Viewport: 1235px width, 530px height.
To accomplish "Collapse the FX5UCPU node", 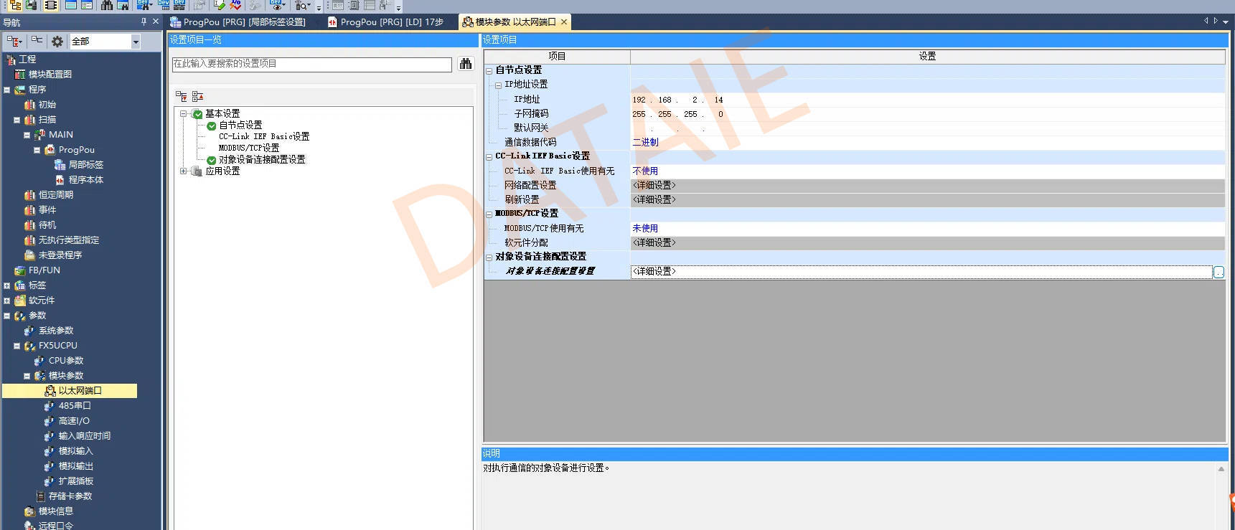I will pyautogui.click(x=17, y=346).
